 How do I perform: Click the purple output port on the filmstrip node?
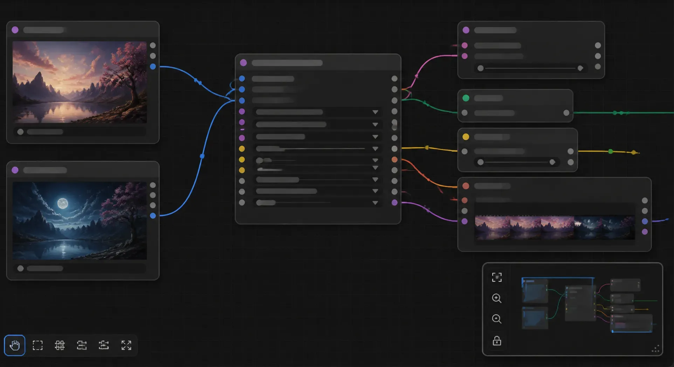pyautogui.click(x=645, y=232)
